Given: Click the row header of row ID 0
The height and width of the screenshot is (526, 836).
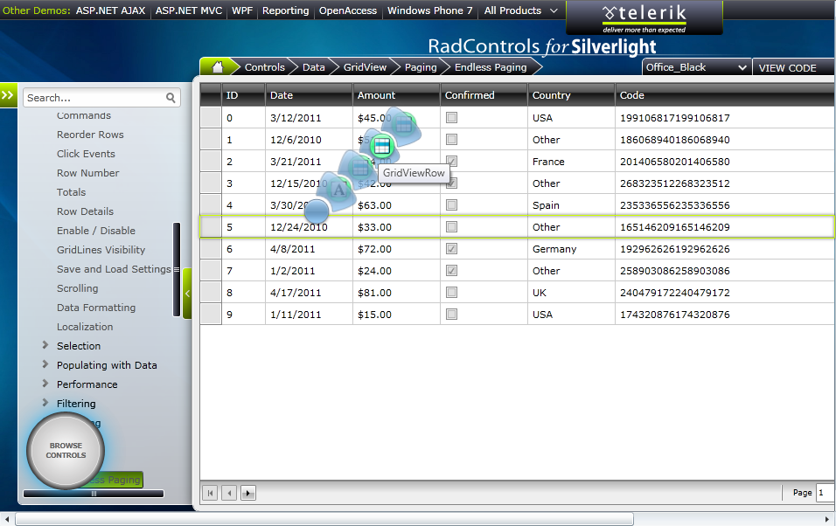Looking at the screenshot, I should (x=211, y=117).
